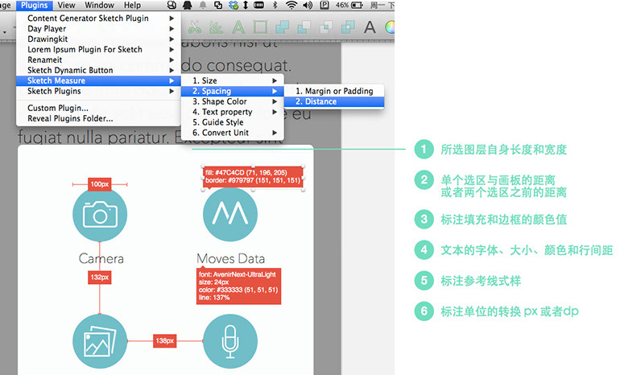Click the scissors tool in the toolbar
The image size is (620, 375).
pos(193,27)
